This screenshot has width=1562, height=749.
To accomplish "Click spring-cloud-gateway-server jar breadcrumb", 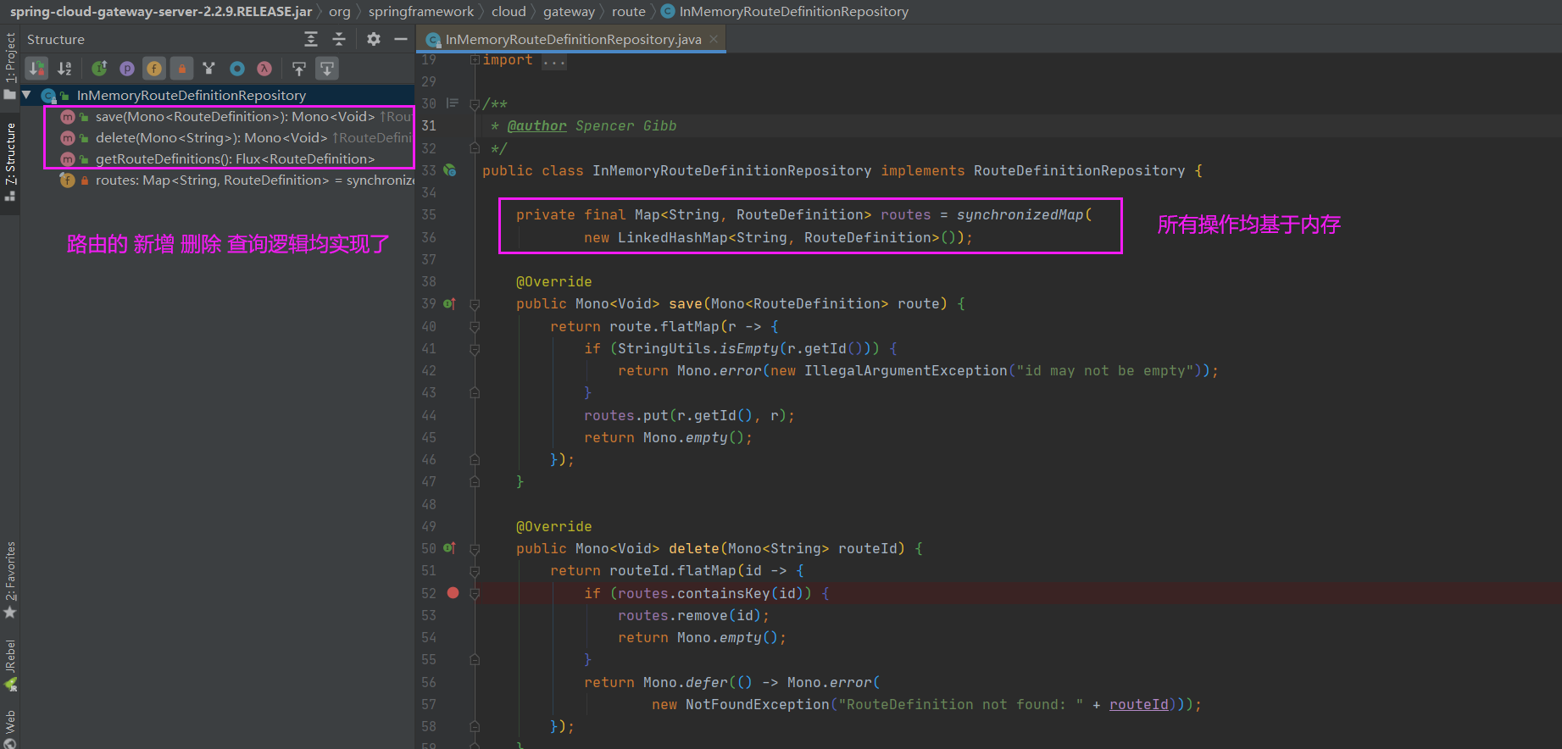I will tap(161, 11).
